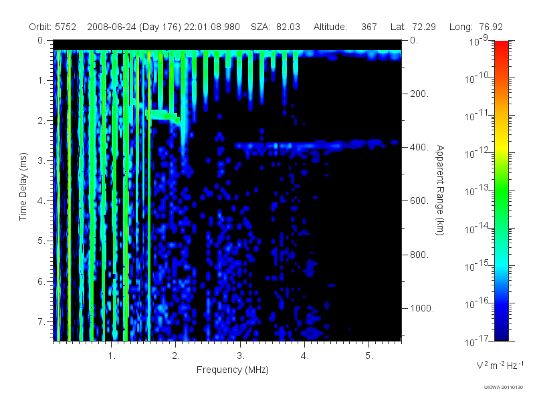Viewport: 535px width, 401px height.
Task: Click the colorbar label 10^-14
Action: 478,228
